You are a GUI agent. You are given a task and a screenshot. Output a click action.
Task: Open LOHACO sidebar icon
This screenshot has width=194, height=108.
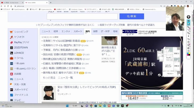11,53
